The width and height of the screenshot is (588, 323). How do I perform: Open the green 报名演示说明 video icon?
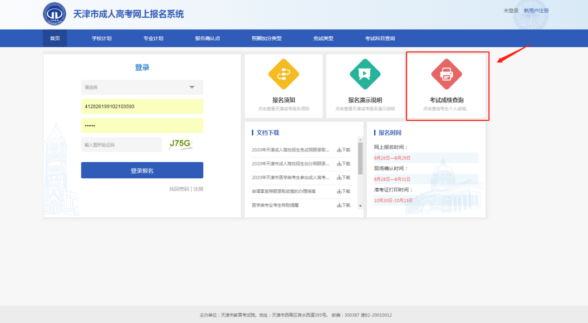point(365,74)
